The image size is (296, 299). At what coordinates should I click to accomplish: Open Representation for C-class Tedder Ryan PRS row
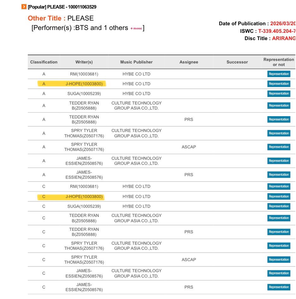point(279,232)
